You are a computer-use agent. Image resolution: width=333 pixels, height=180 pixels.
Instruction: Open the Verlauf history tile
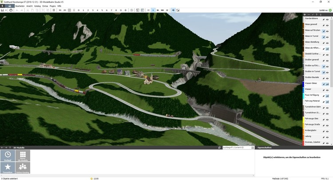coord(8,156)
